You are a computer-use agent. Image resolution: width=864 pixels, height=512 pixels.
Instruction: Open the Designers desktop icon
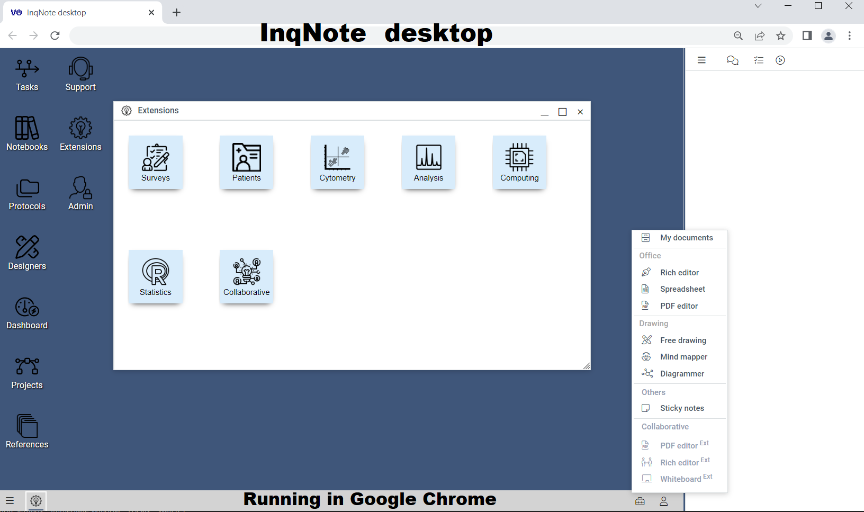tap(27, 253)
